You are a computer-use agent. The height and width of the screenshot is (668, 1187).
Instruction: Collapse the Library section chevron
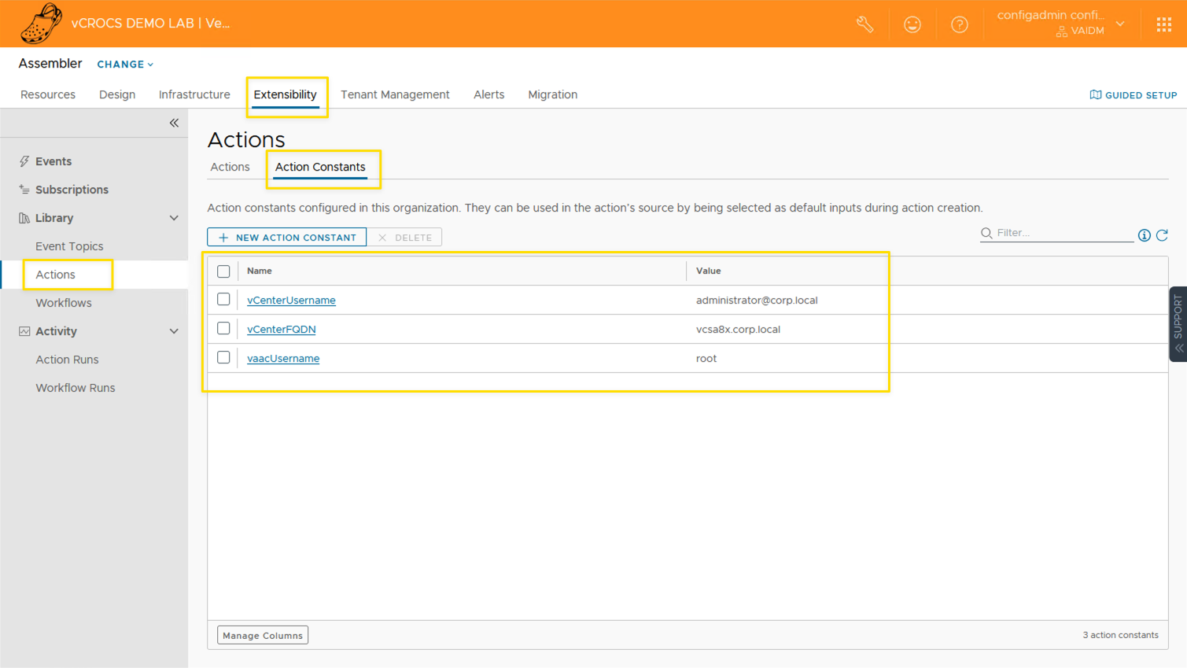174,218
